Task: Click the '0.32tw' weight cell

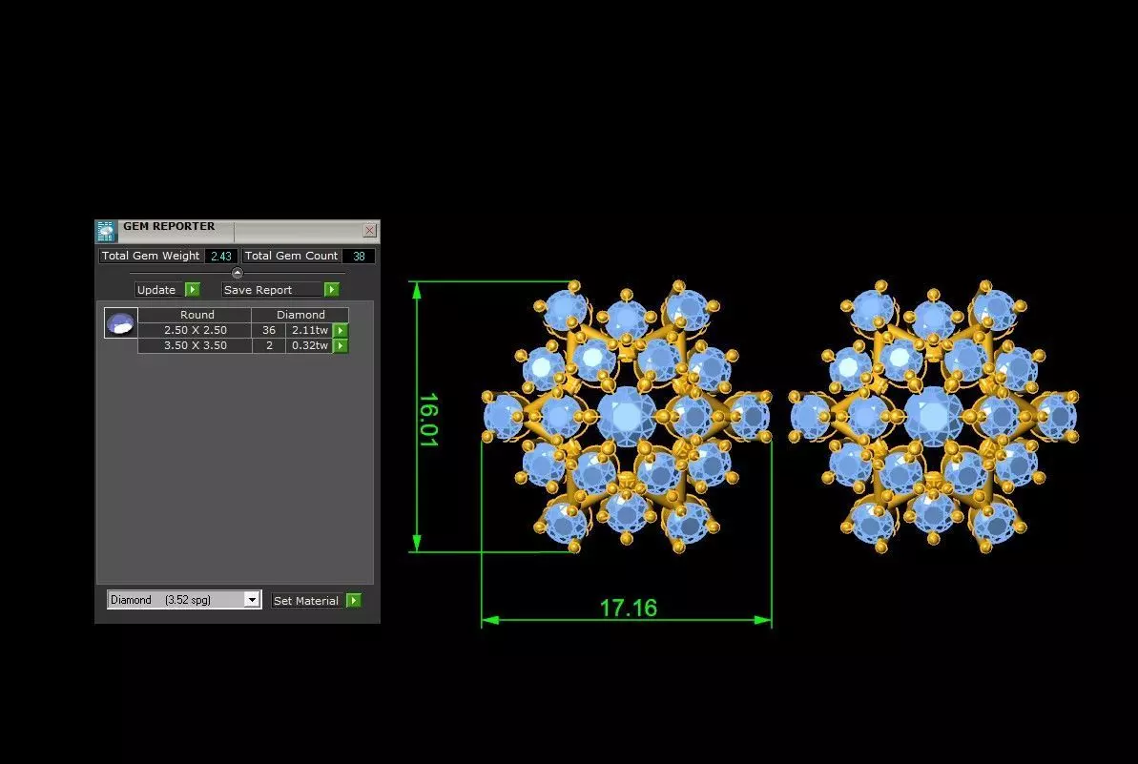Action: (x=310, y=345)
